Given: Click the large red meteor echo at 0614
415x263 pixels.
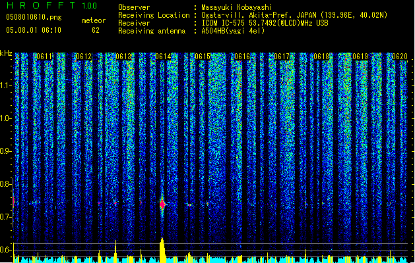Looking at the screenshot, I should (162, 204).
